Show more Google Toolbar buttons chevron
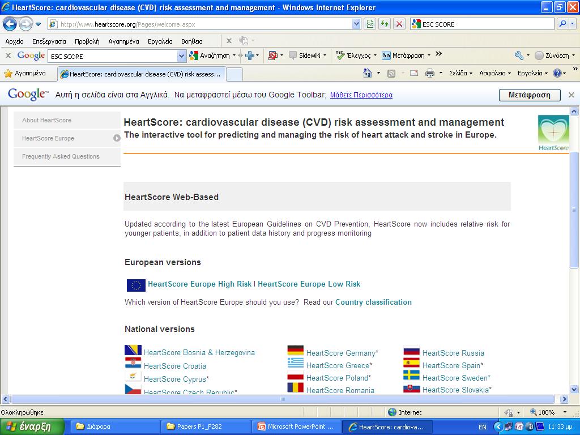This screenshot has height=435, width=580. pyautogui.click(x=438, y=54)
